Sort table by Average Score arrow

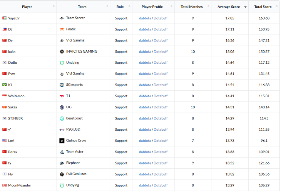point(245,7)
